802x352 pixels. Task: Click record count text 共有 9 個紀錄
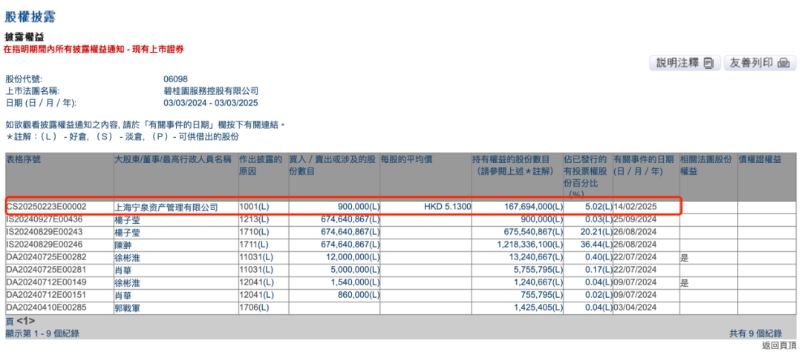tap(755, 333)
